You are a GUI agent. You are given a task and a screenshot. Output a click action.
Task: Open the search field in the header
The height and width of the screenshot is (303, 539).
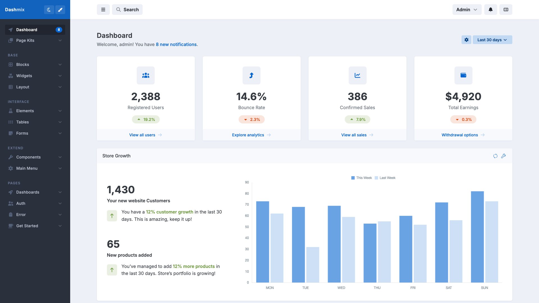tap(127, 10)
